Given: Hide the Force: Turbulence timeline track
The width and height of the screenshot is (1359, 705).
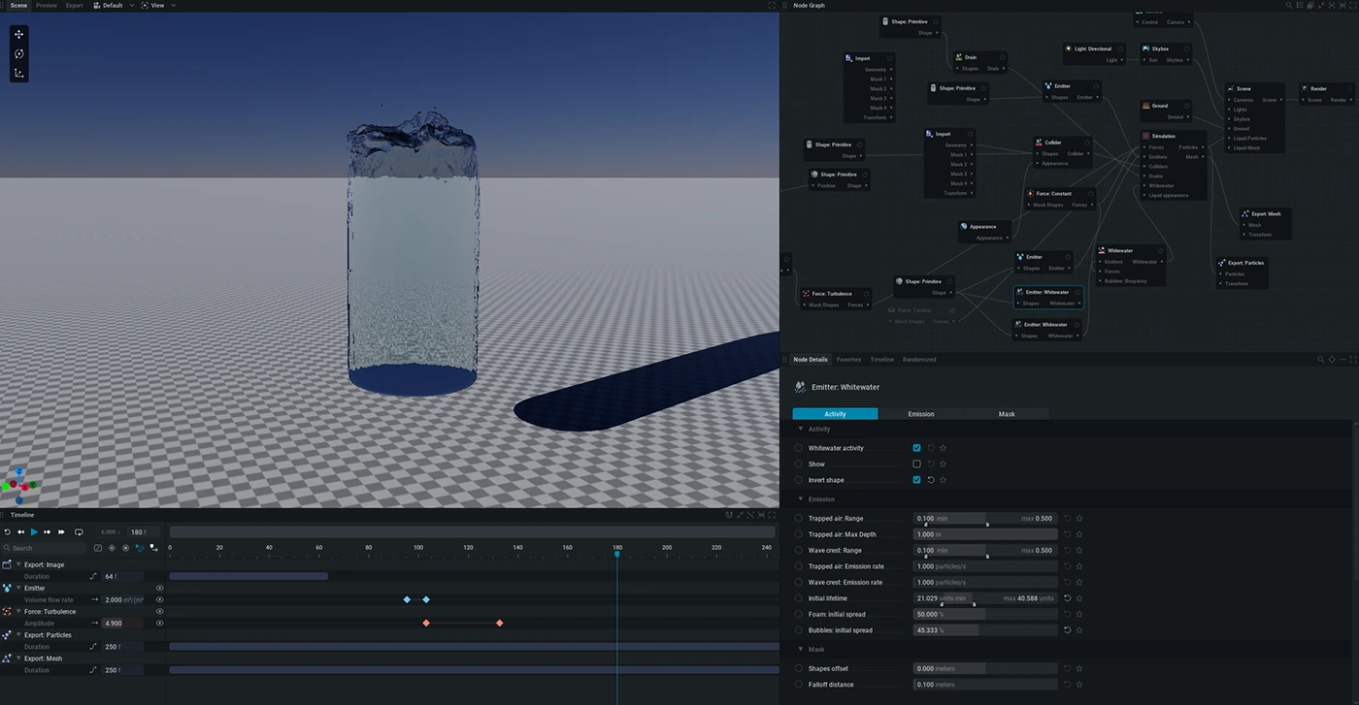Looking at the screenshot, I should (x=159, y=612).
